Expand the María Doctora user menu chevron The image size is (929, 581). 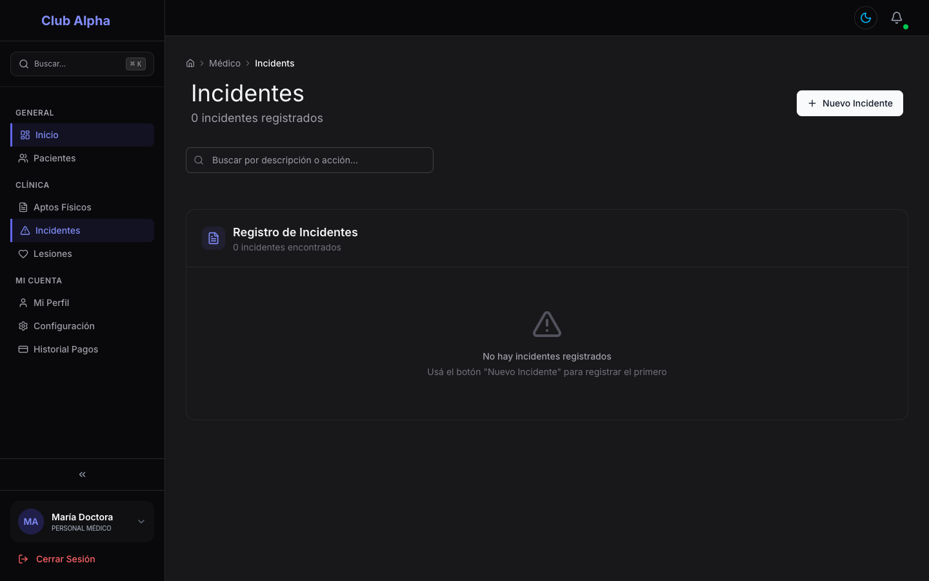141,522
